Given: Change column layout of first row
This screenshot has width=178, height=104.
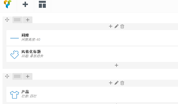Looking at the screenshot, I should point(17,20).
